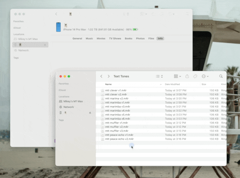Click the blue iPhone icon in back window
The height and width of the screenshot is (178, 240).
coord(58,27)
